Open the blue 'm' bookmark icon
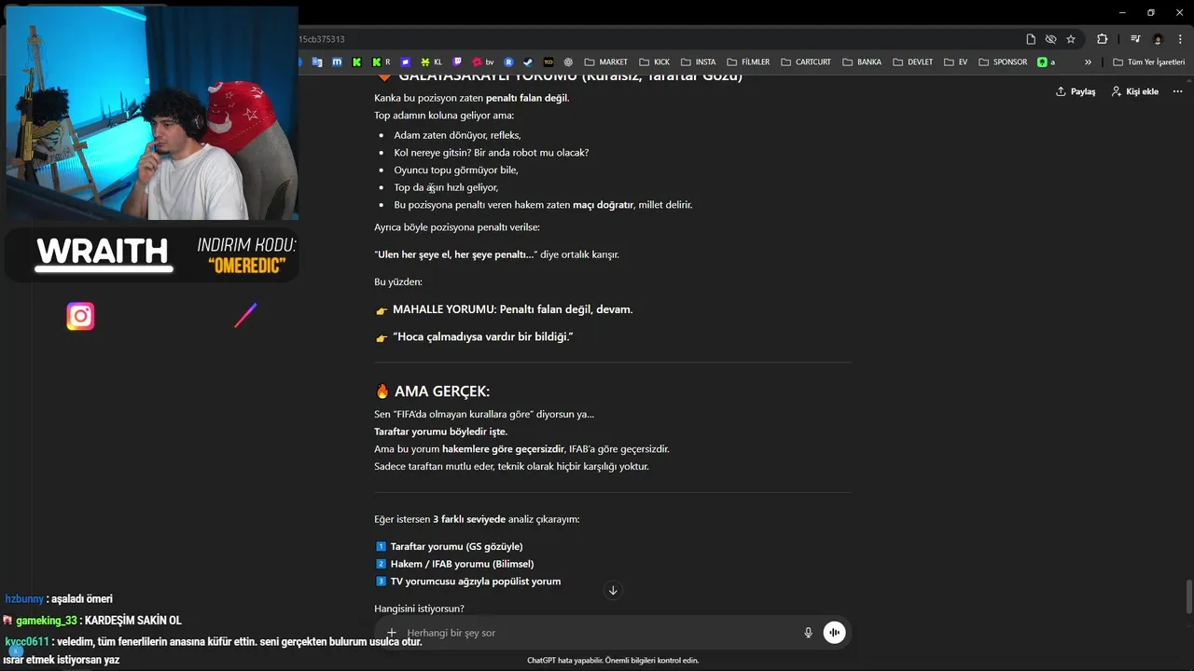The image size is (1194, 671). coord(337,62)
